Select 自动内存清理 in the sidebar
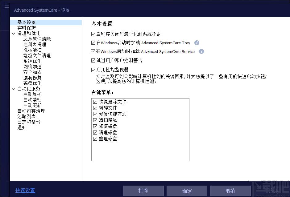Screen dimensions: 290x197 pos(31,111)
